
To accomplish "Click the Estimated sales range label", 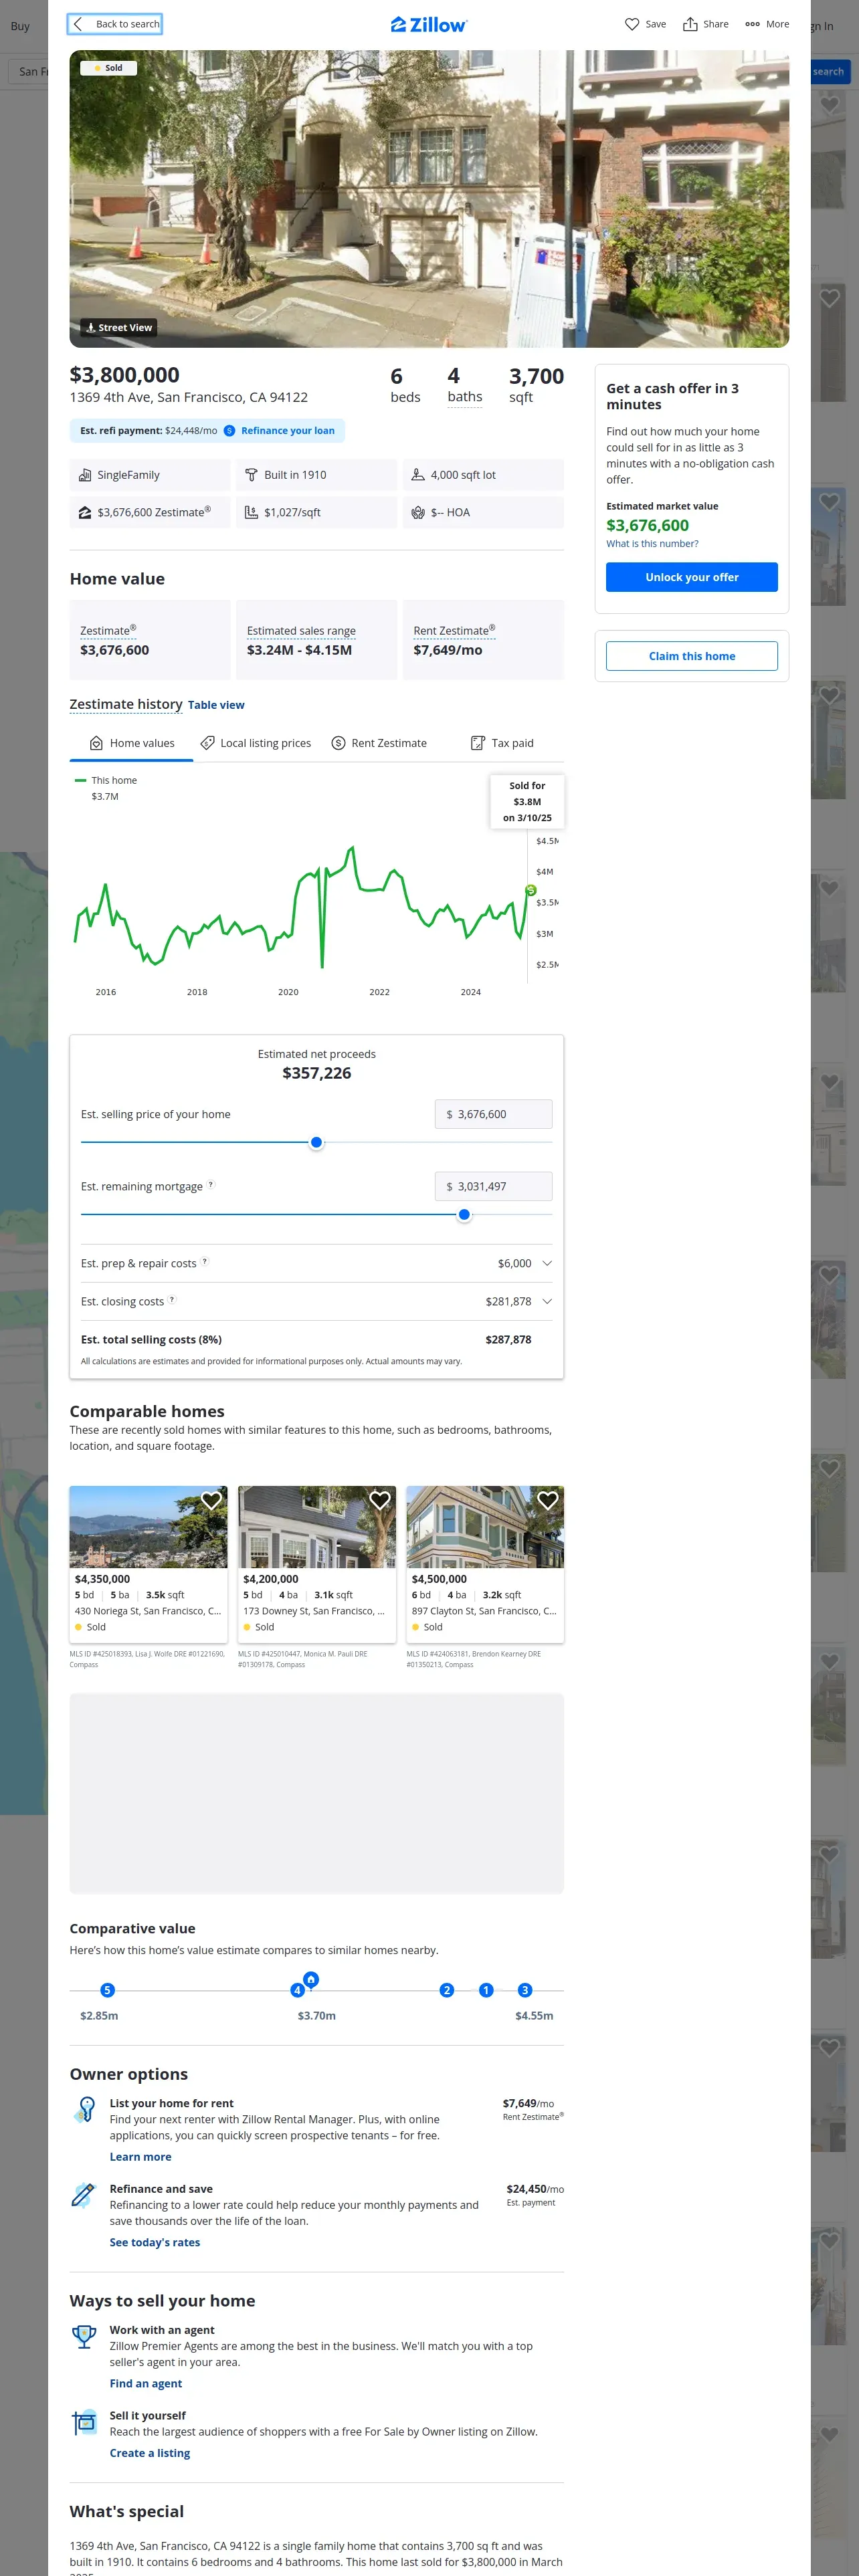I will (301, 631).
